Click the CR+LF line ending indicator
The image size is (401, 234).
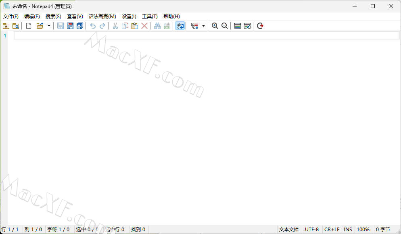tap(332, 230)
